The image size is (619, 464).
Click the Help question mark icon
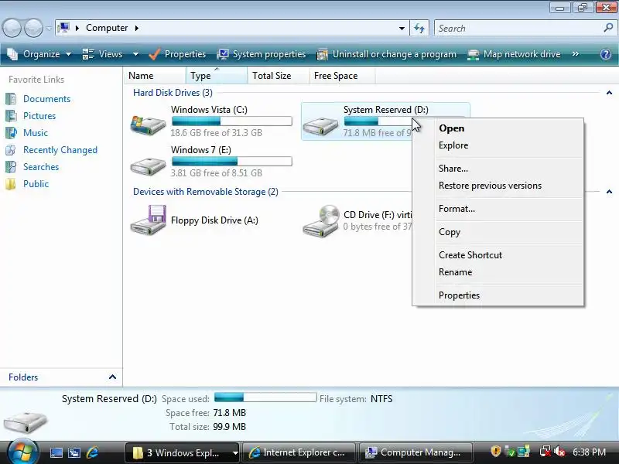click(606, 54)
